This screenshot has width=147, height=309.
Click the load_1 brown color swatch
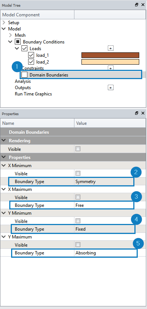(110, 55)
